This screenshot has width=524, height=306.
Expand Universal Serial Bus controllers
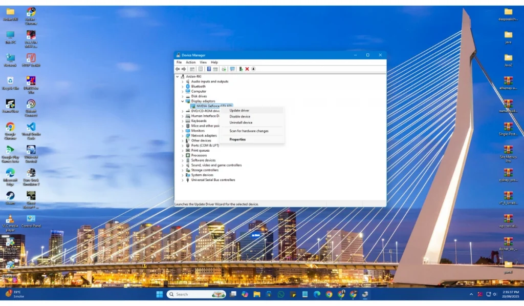click(x=183, y=180)
